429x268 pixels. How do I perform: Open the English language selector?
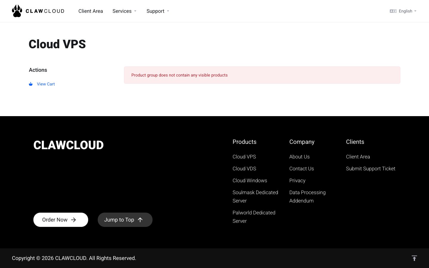[x=403, y=11]
